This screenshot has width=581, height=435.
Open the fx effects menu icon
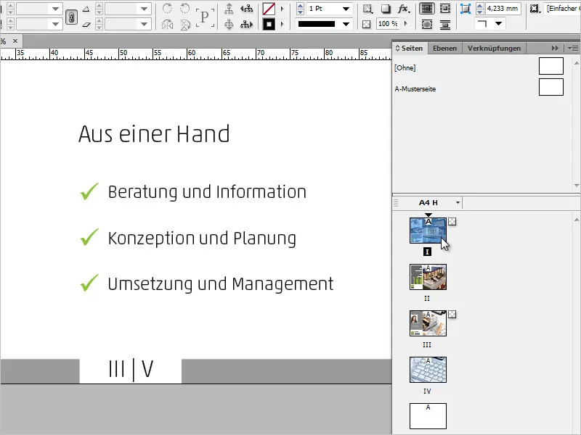tap(404, 9)
